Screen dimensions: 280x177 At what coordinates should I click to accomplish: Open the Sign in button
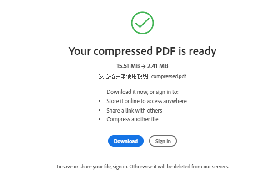[x=163, y=141]
